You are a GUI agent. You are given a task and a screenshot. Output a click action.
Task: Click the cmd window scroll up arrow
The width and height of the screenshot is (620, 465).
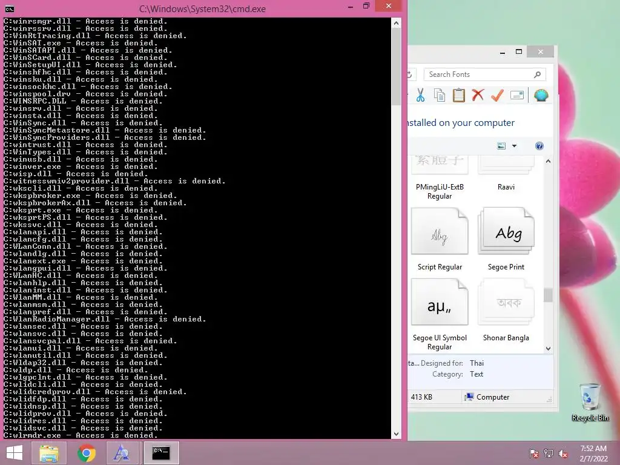(x=396, y=23)
